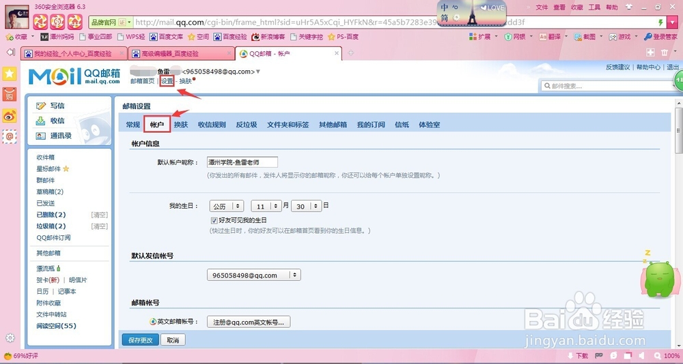Click the sidebar gear settings icon
This screenshot has height=364, width=683.
click(10, 338)
